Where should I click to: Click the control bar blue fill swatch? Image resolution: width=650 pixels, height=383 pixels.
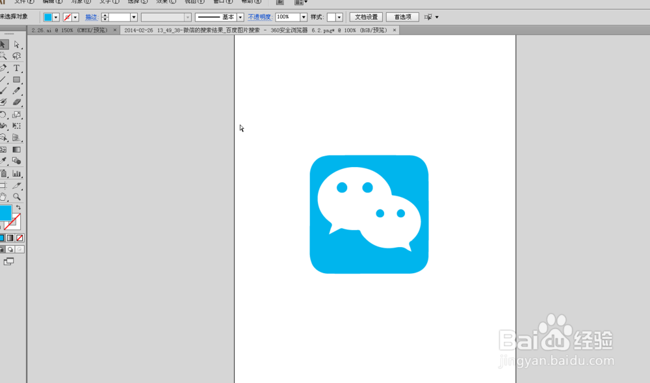tap(48, 17)
